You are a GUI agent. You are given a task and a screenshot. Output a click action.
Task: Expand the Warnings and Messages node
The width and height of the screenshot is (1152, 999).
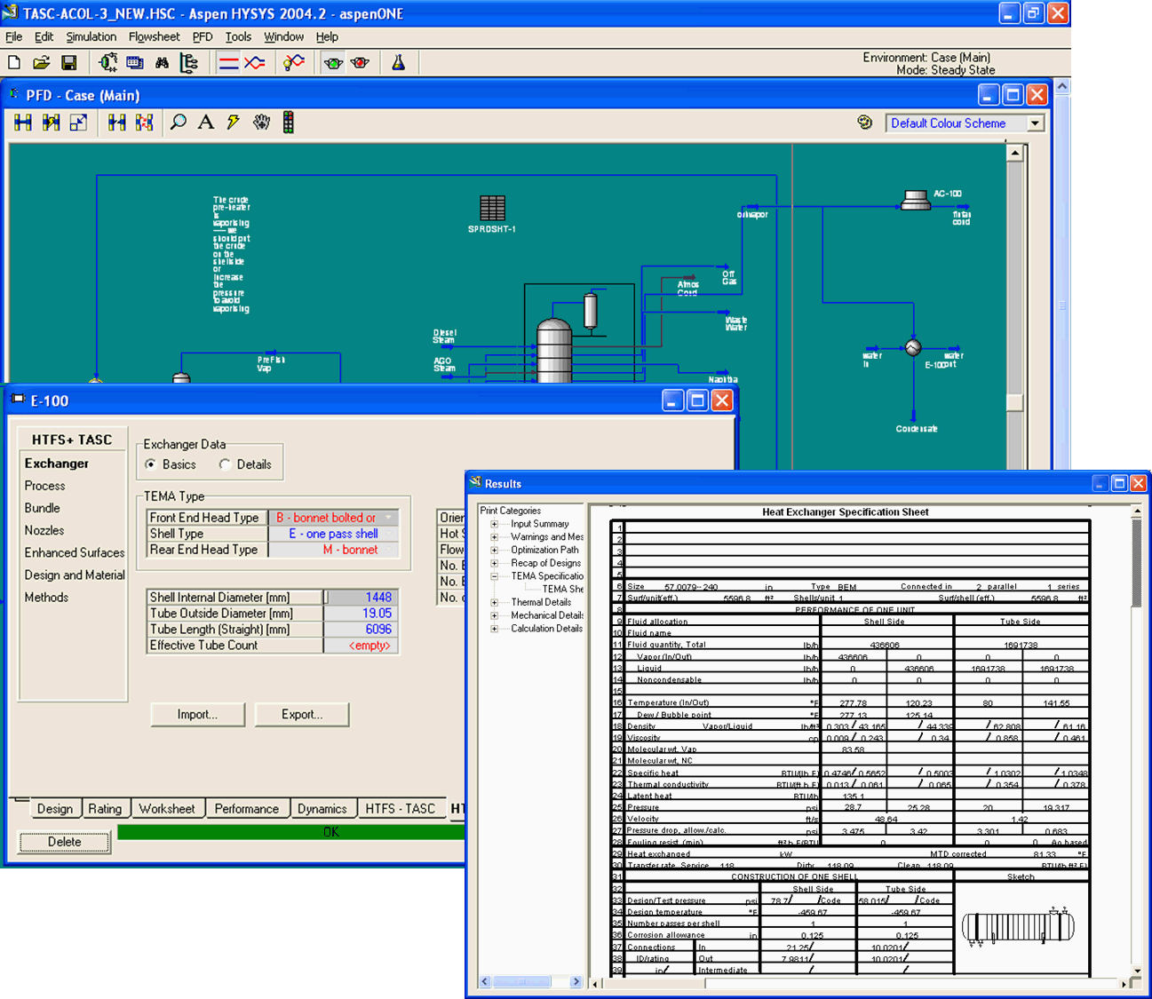pos(495,537)
